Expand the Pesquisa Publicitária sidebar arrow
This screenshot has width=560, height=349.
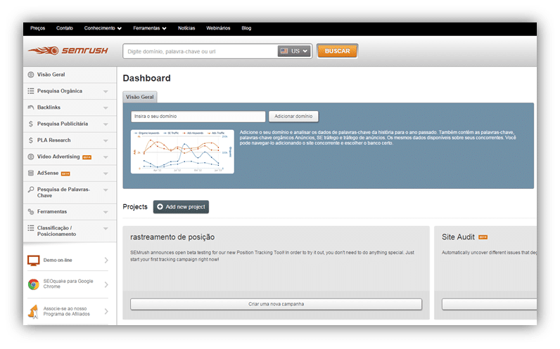click(106, 124)
